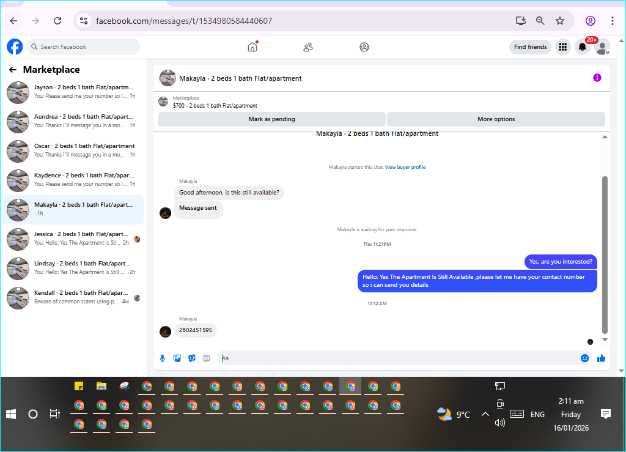Open the Windows Start menu
The width and height of the screenshot is (626, 452).
pos(11,414)
